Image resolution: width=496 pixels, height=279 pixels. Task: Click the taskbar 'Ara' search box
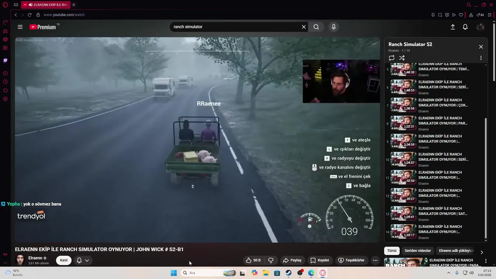click(x=209, y=273)
